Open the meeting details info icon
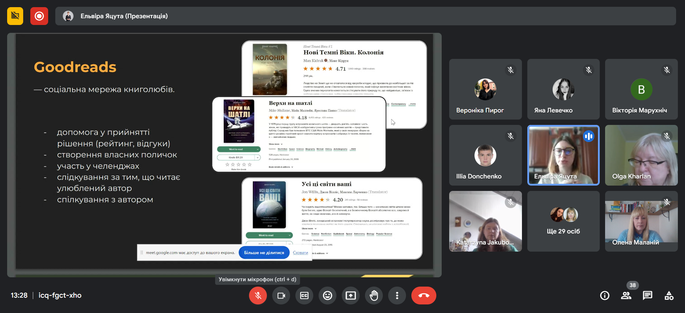685x313 pixels. coord(605,296)
